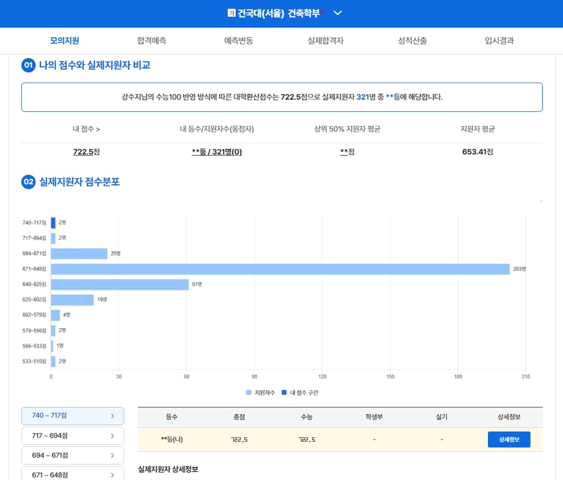This screenshot has height=480, width=563.
Task: Toggle the 내 점수 구간 legend series
Action: pos(300,392)
